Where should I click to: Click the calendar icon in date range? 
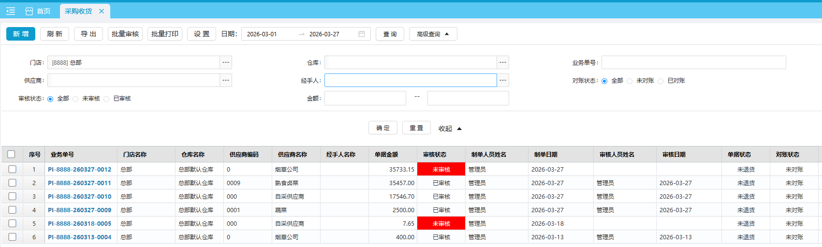pos(361,34)
